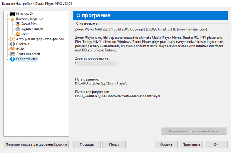
Task: Click the Базовые Настройки window title bar
Action: pos(116,3)
